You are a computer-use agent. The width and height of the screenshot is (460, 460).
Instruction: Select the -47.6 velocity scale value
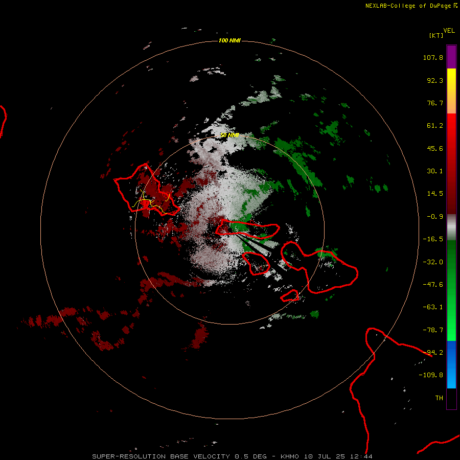point(433,285)
